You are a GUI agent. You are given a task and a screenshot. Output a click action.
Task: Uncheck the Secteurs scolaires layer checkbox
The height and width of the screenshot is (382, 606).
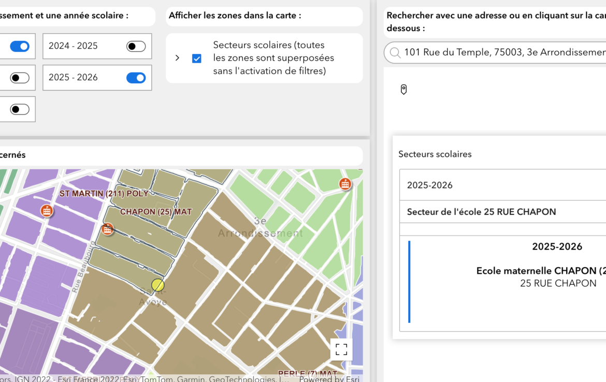click(x=197, y=58)
